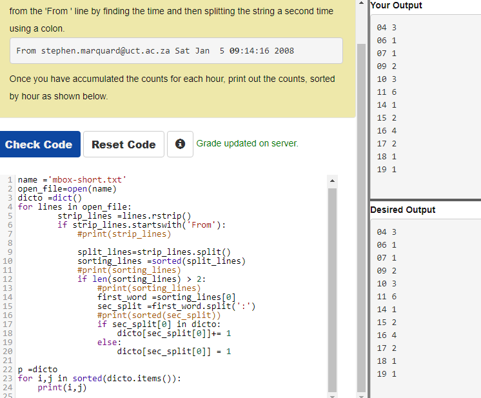Open the info icon button
This screenshot has height=398, width=481.
[x=180, y=144]
